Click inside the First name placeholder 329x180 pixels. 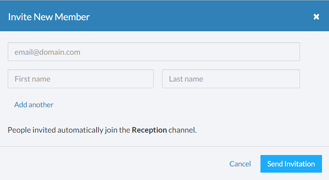[x=33, y=79]
